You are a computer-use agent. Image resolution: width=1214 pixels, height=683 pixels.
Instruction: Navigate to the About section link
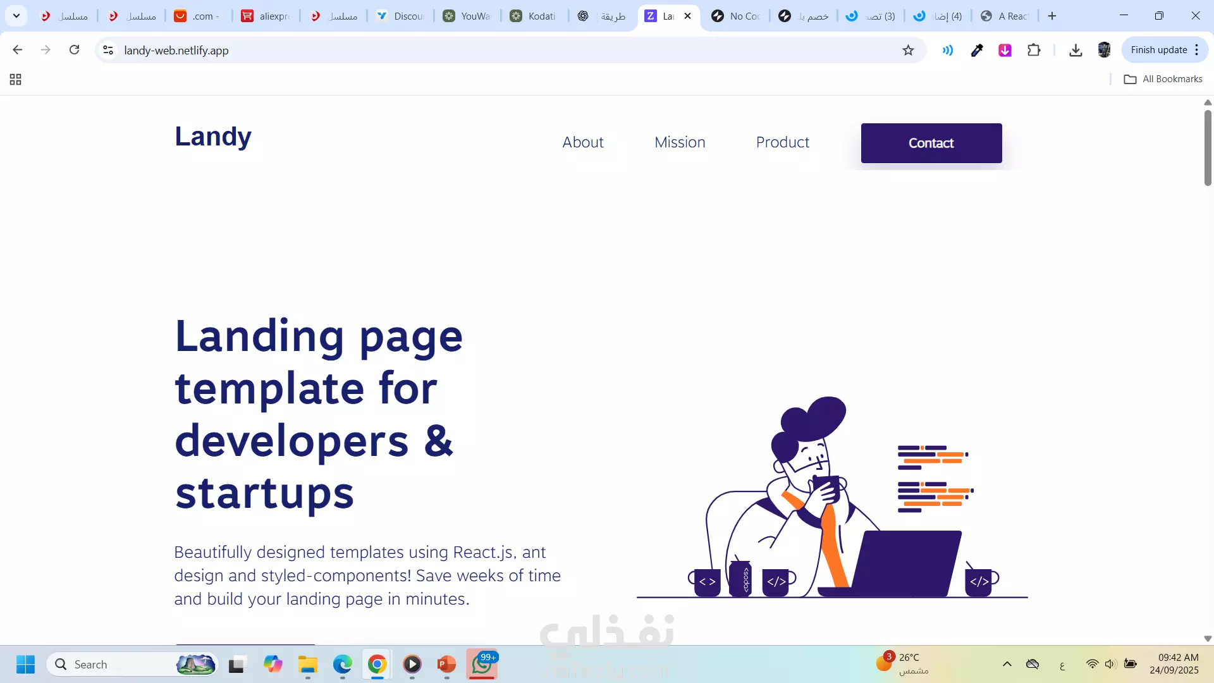pos(582,142)
